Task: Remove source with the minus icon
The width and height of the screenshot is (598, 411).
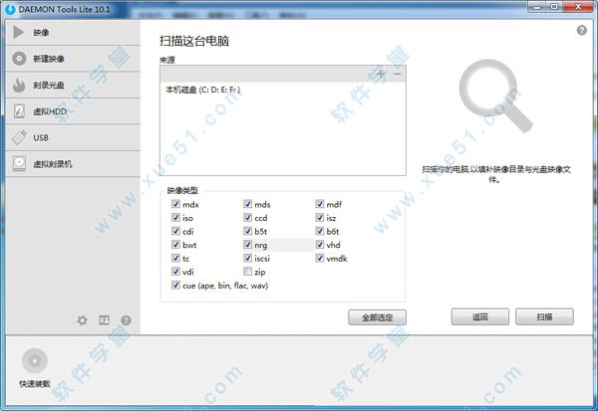Action: pyautogui.click(x=398, y=74)
